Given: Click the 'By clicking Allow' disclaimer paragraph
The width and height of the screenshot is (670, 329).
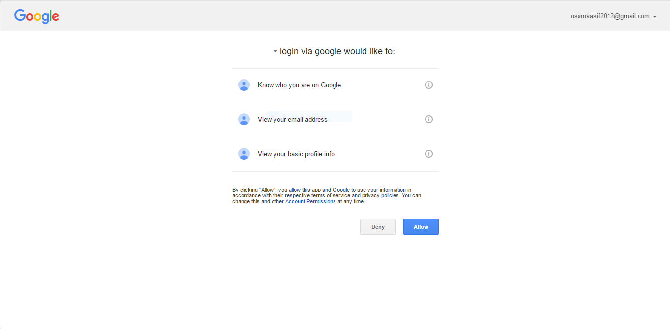Looking at the screenshot, I should tap(327, 195).
